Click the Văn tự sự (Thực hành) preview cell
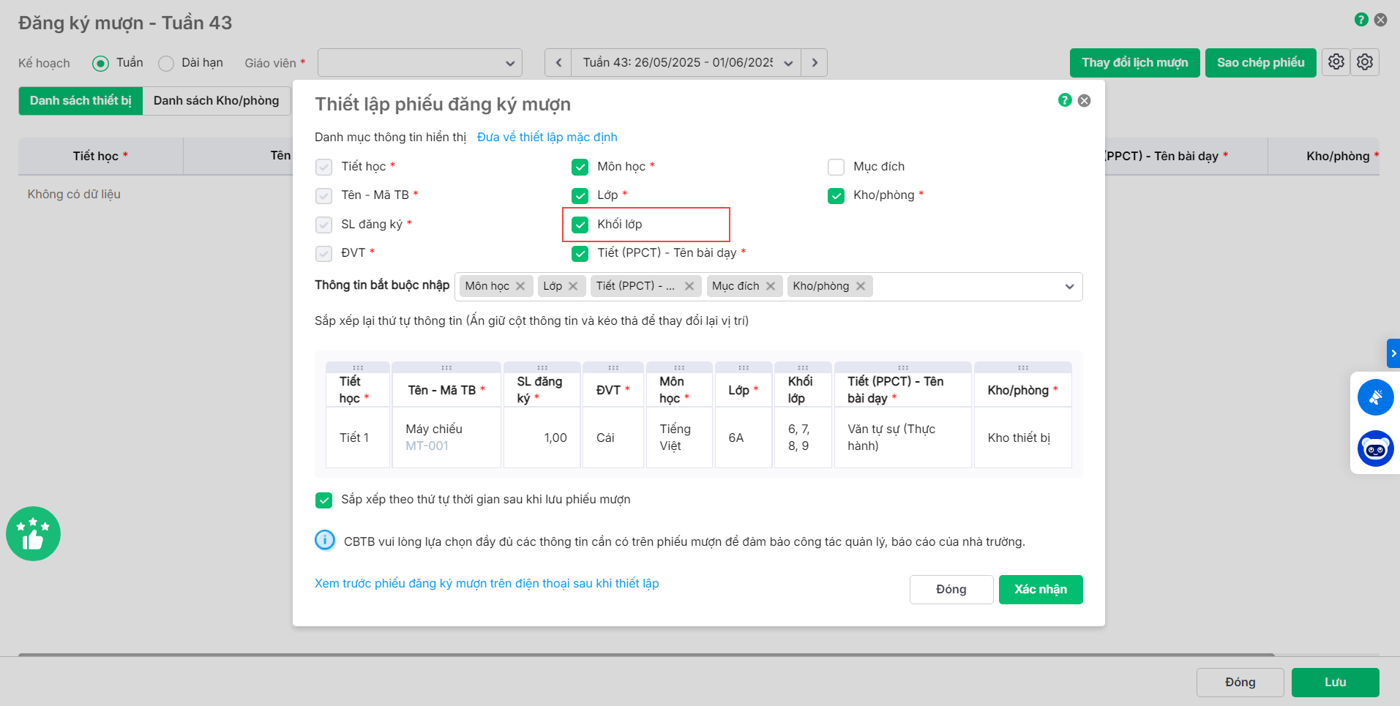 point(903,438)
